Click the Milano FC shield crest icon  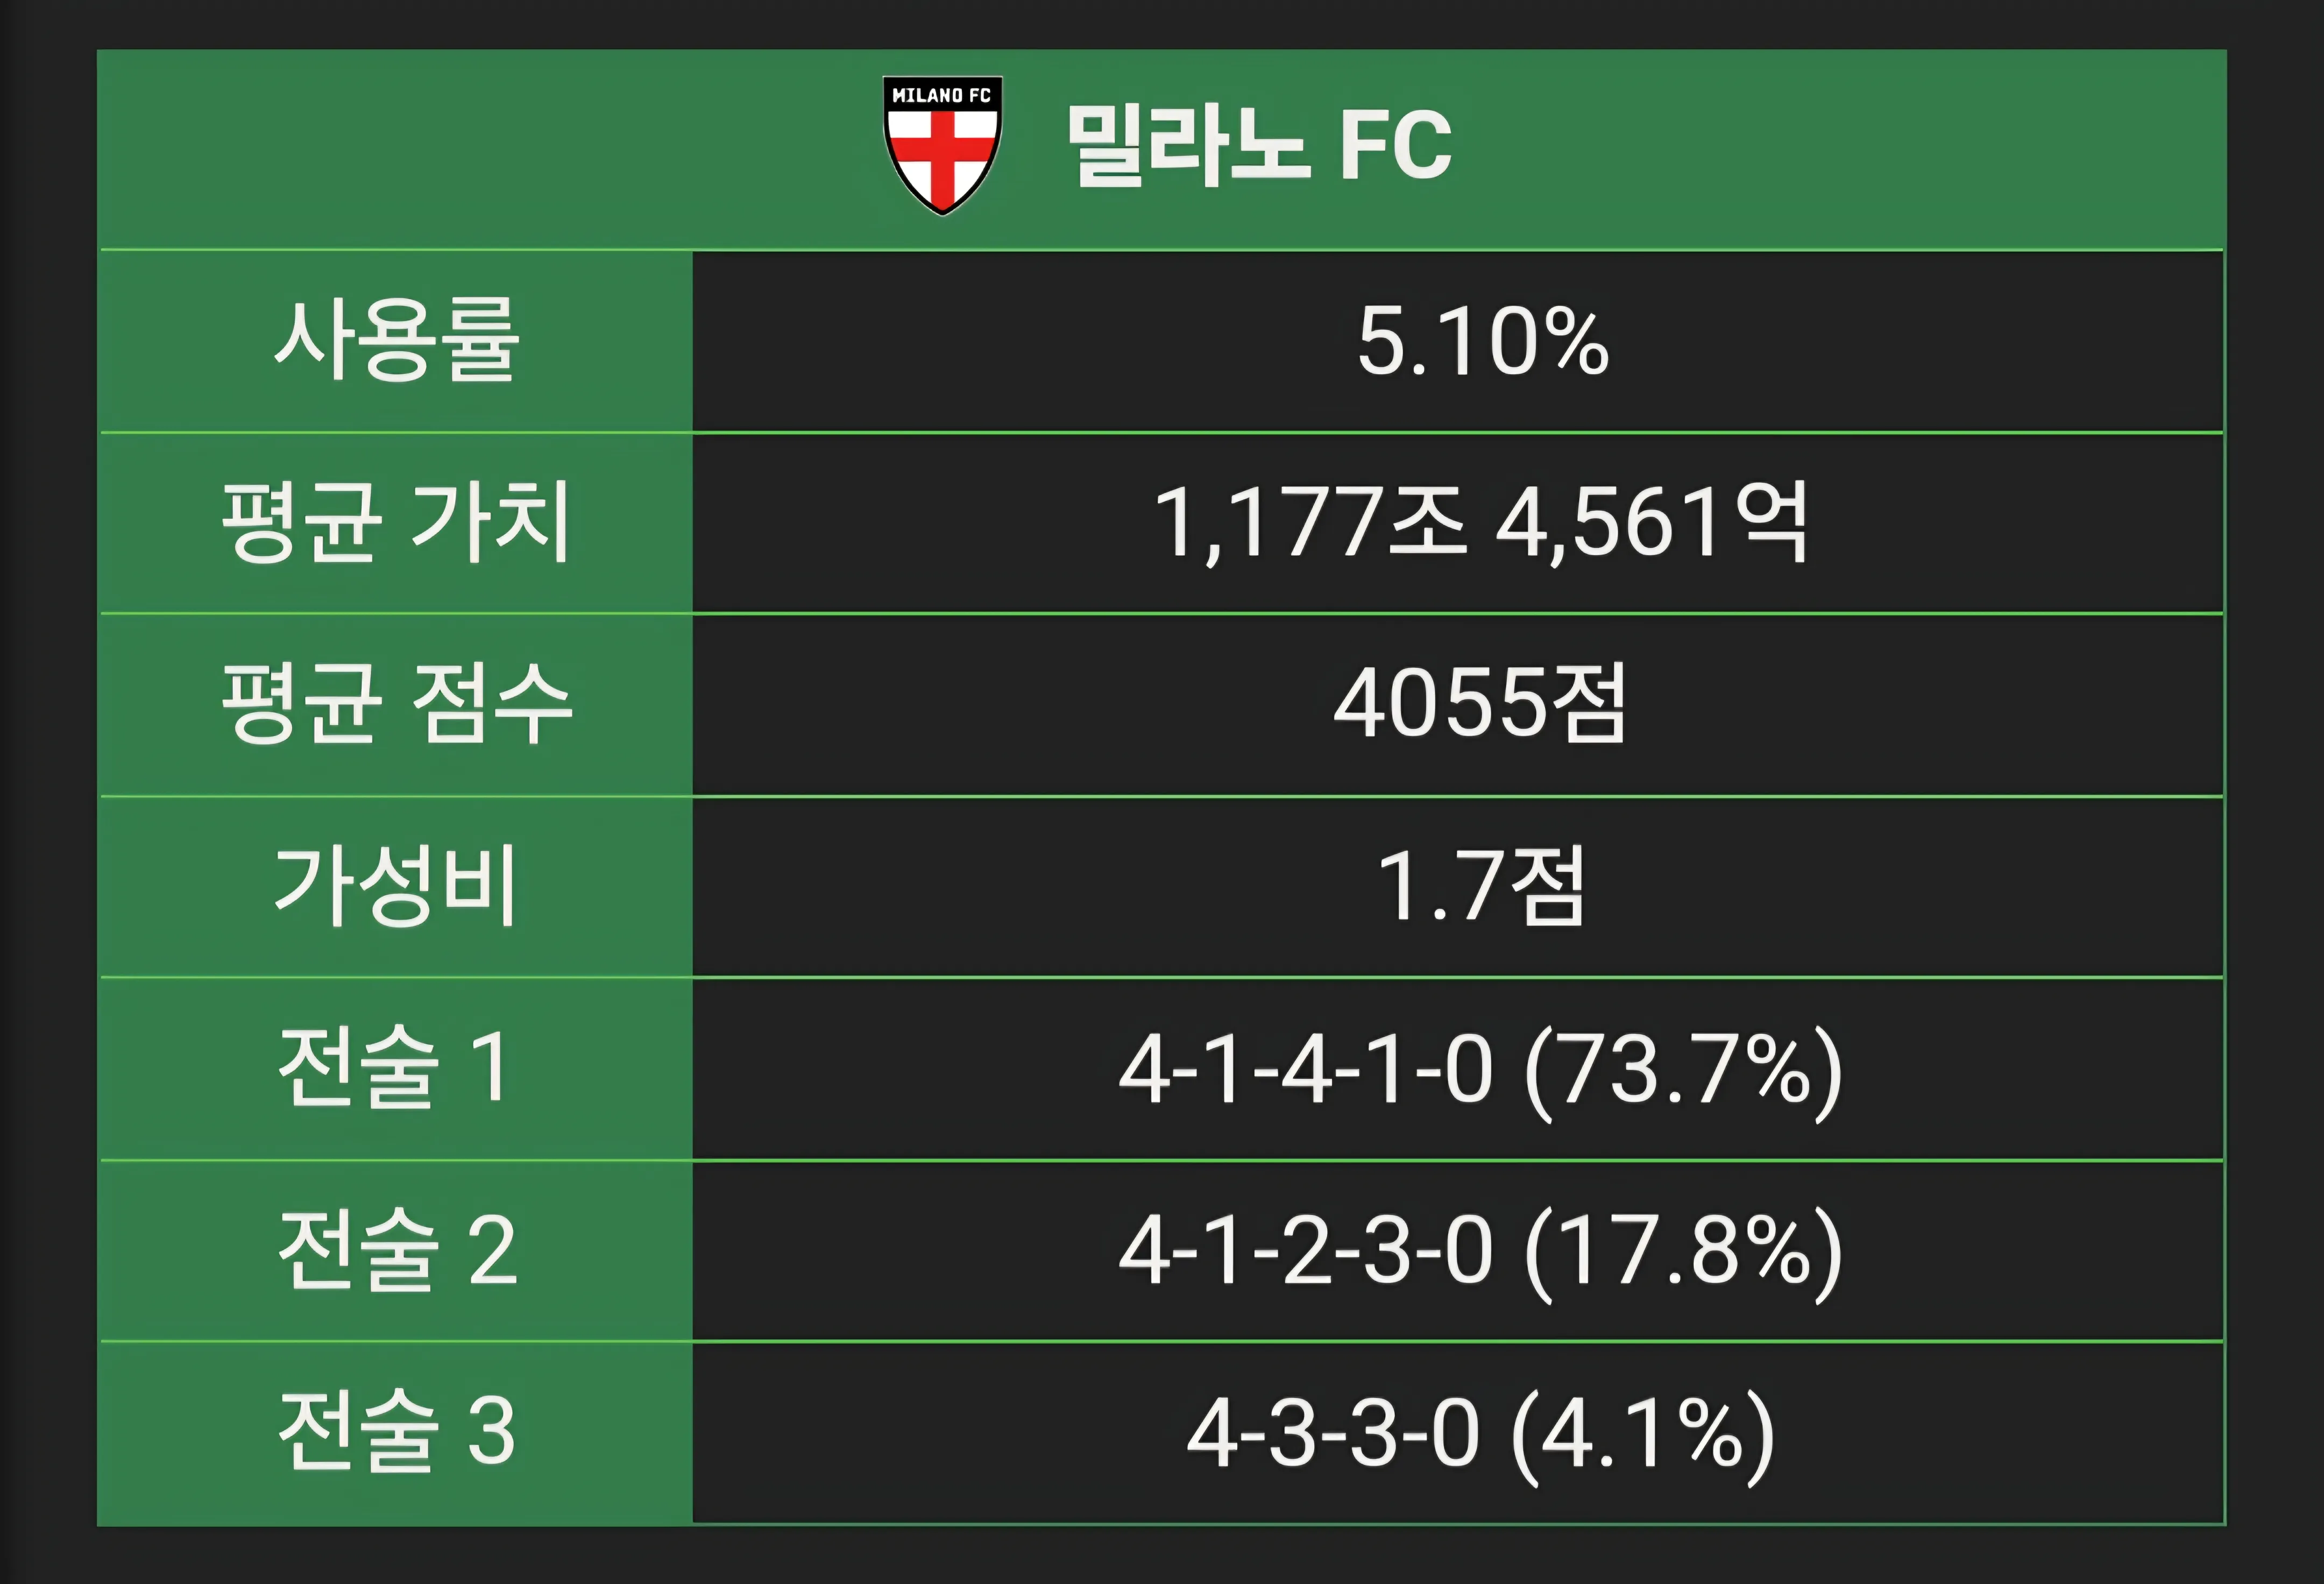coord(942,145)
